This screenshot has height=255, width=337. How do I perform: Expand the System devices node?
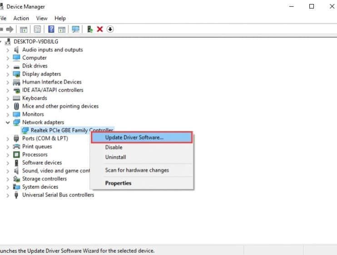tap(8, 187)
